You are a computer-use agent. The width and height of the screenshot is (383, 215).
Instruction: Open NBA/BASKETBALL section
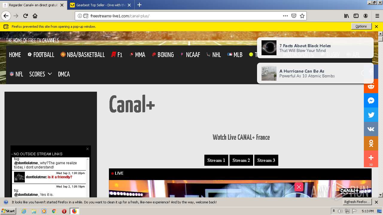pos(83,55)
